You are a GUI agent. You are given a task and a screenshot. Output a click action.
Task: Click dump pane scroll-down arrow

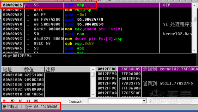(93, 95)
